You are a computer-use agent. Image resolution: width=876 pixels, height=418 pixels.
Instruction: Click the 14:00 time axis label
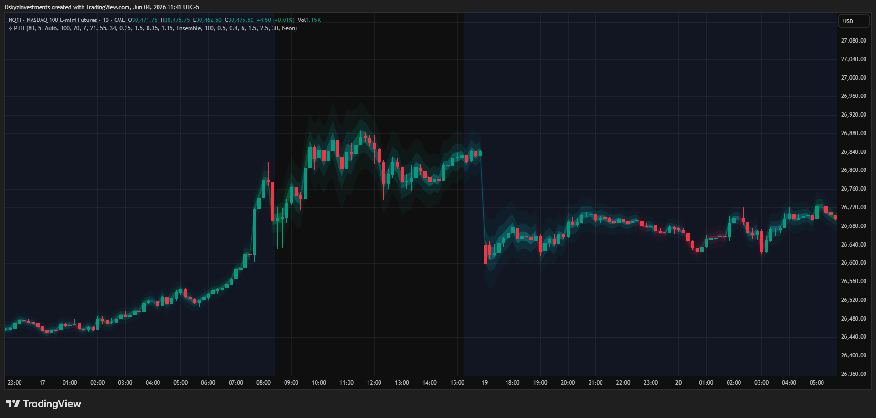[x=430, y=383]
